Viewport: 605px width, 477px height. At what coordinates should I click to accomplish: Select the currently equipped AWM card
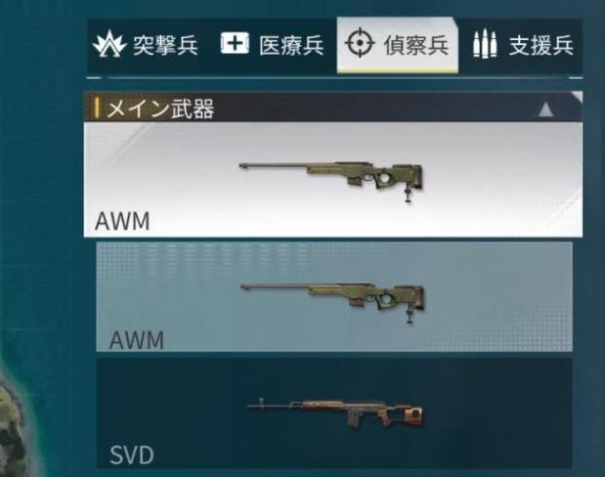[333, 180]
